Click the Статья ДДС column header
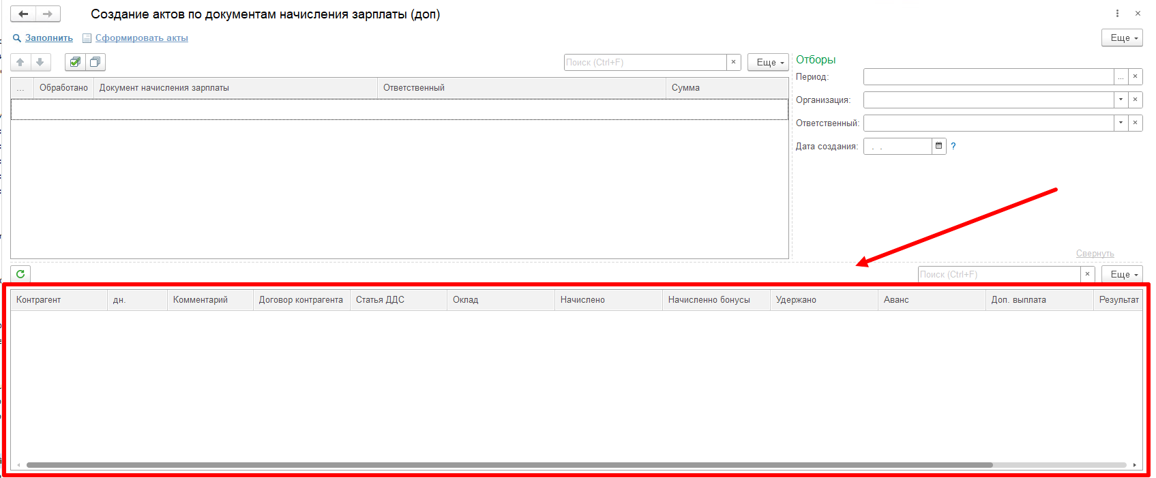 (399, 300)
